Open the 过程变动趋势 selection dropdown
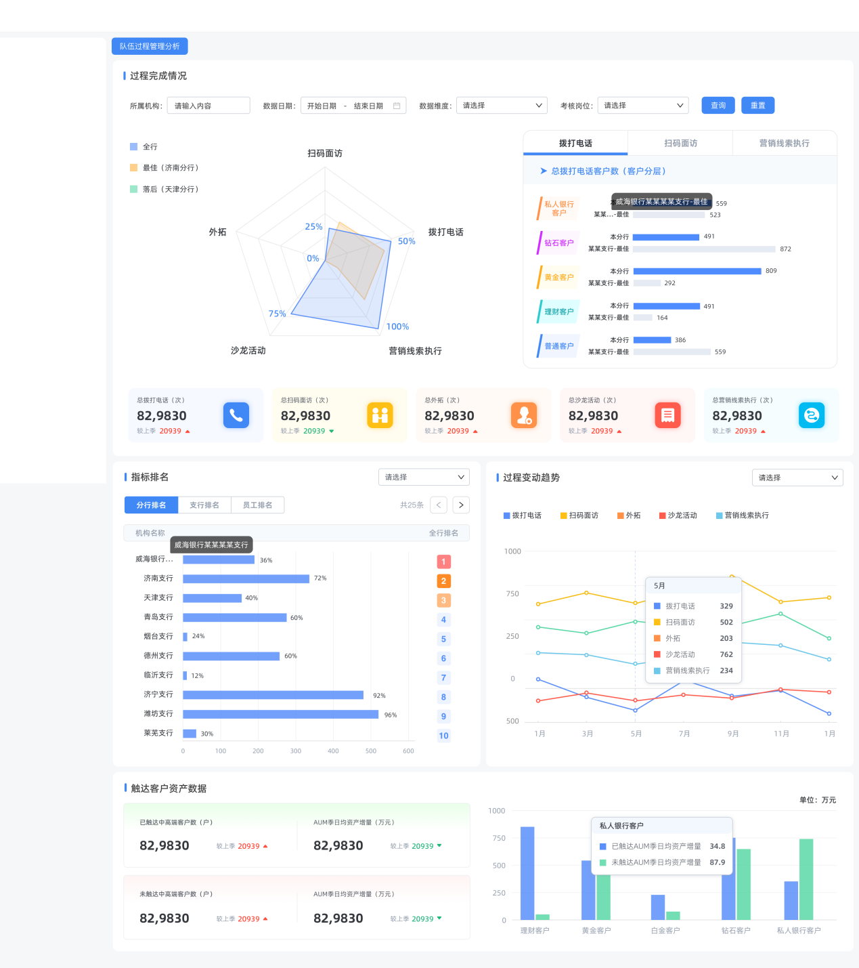Screen dimensions: 859x968 point(797,478)
